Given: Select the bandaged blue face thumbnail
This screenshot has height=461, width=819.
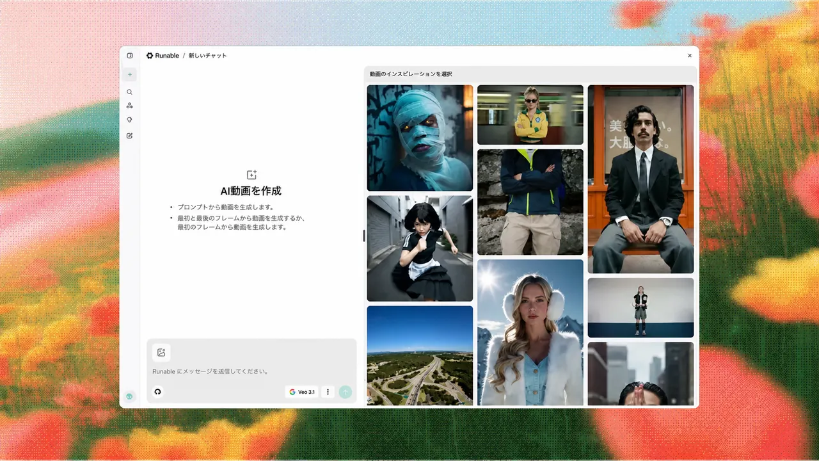Looking at the screenshot, I should point(420,138).
